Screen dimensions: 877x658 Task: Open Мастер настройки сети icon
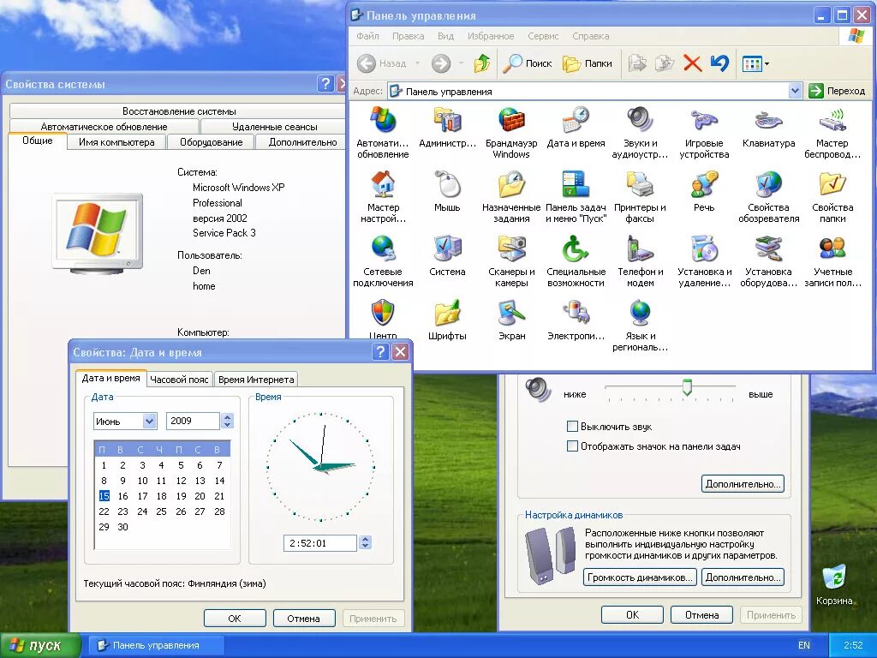pyautogui.click(x=383, y=197)
